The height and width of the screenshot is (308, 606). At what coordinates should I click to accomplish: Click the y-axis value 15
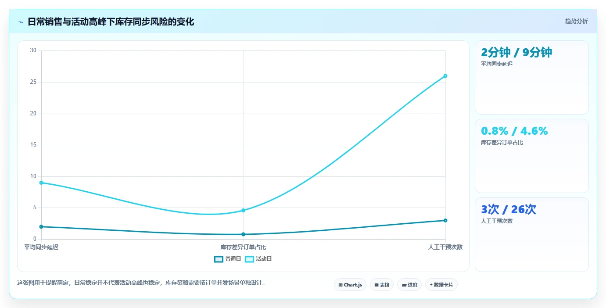(33, 145)
